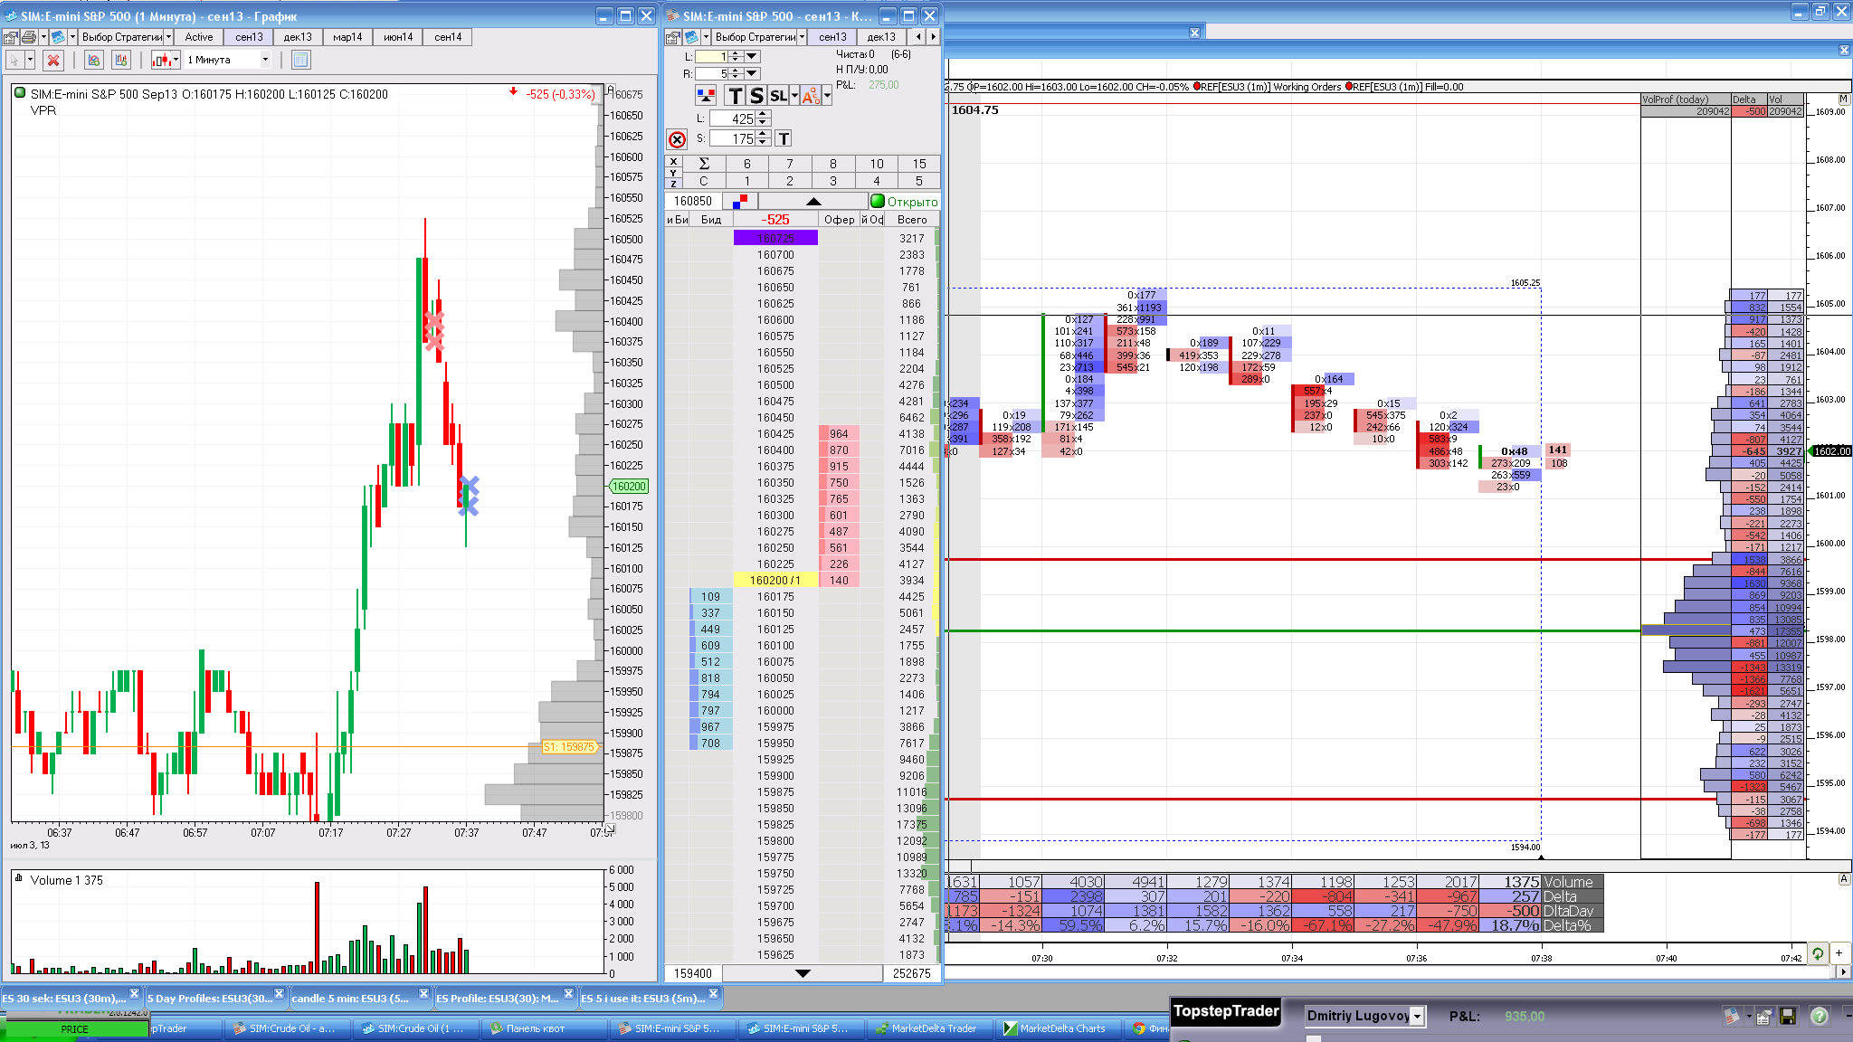Click the blue chart icon in DOM ladder toolbar

(x=691, y=37)
